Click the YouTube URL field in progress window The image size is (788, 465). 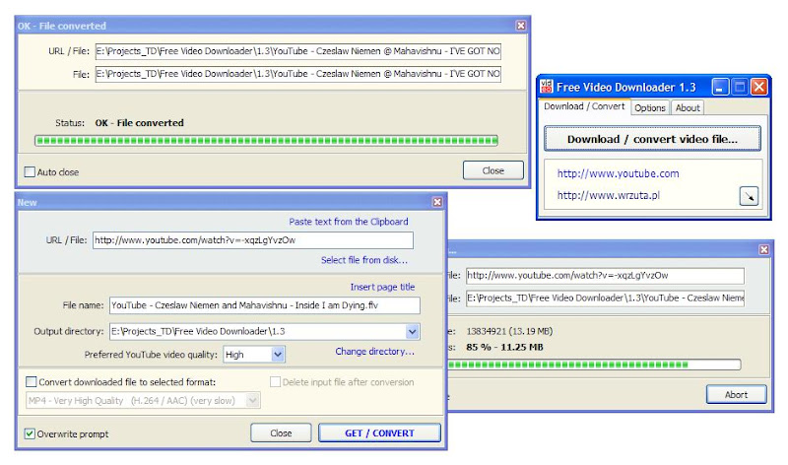pos(605,276)
